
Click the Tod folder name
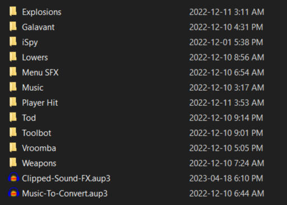pyautogui.click(x=29, y=118)
